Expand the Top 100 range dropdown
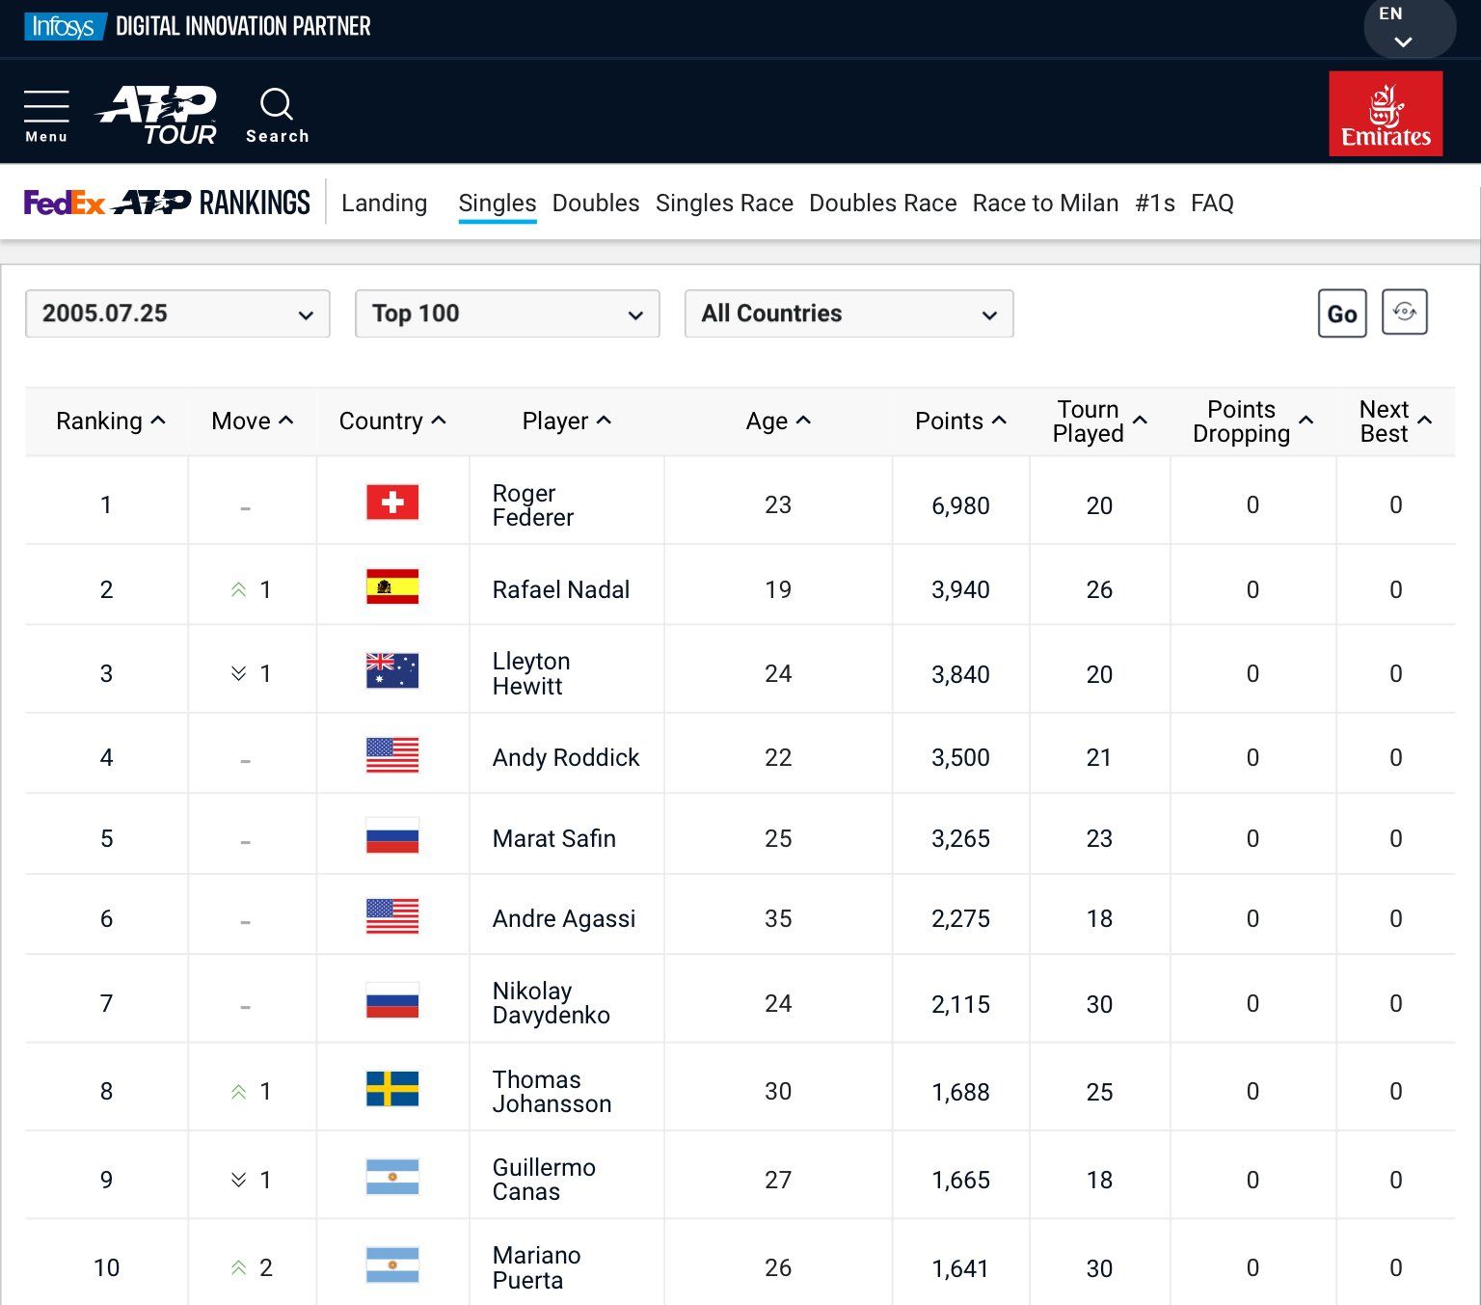This screenshot has width=1481, height=1305. coord(507,313)
